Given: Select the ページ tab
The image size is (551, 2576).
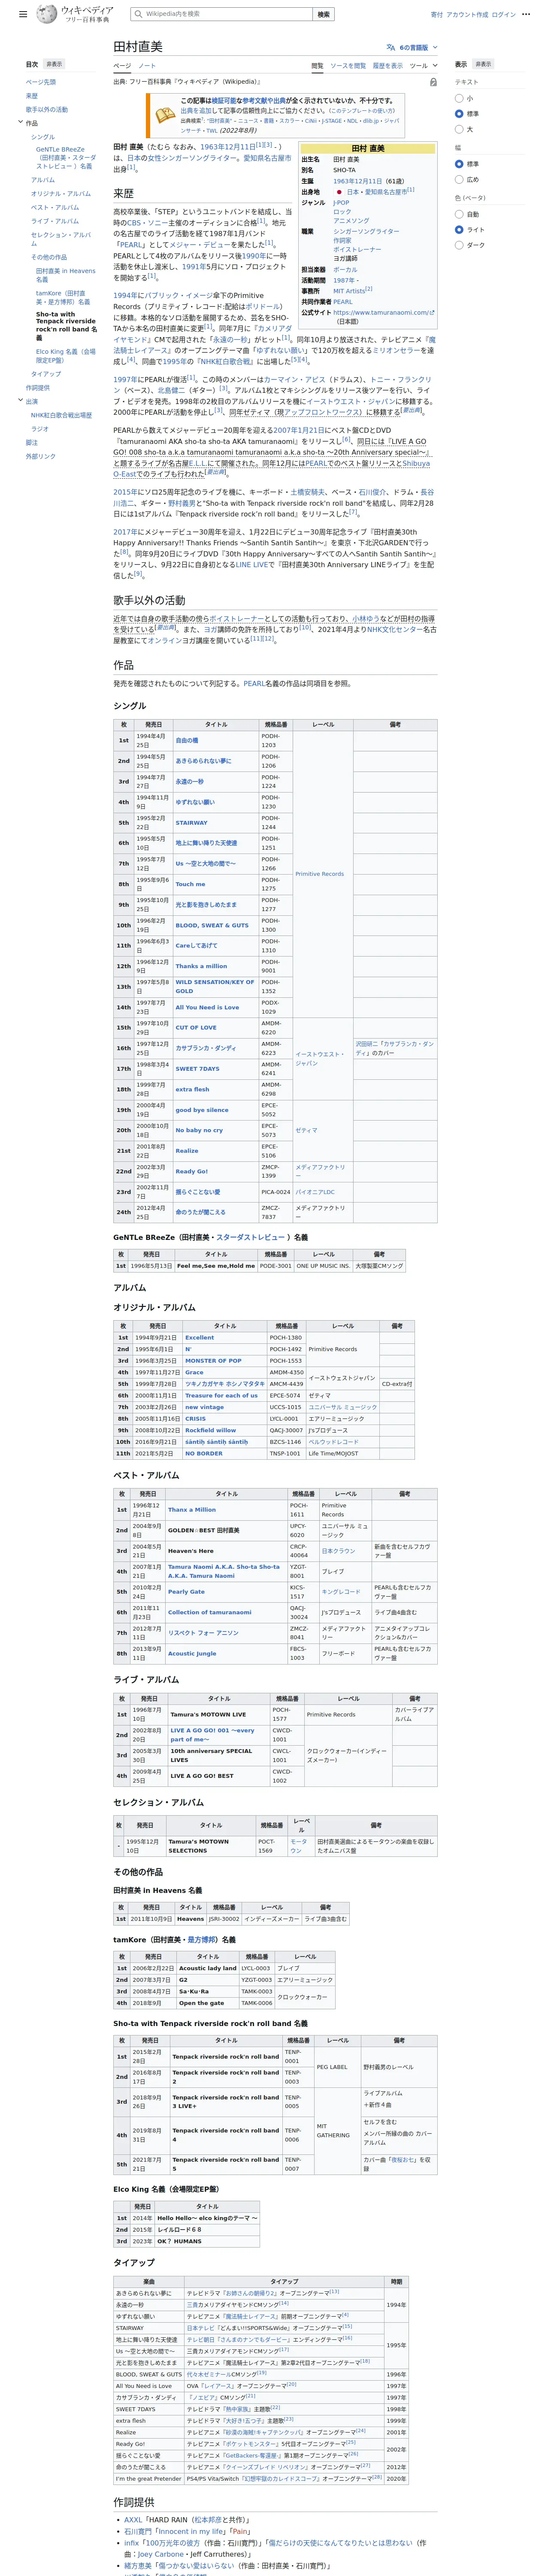Looking at the screenshot, I should pos(122,66).
